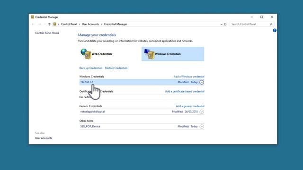303x170 pixels.
Task: Minimize the Credential Manager window
Action: point(251,17)
